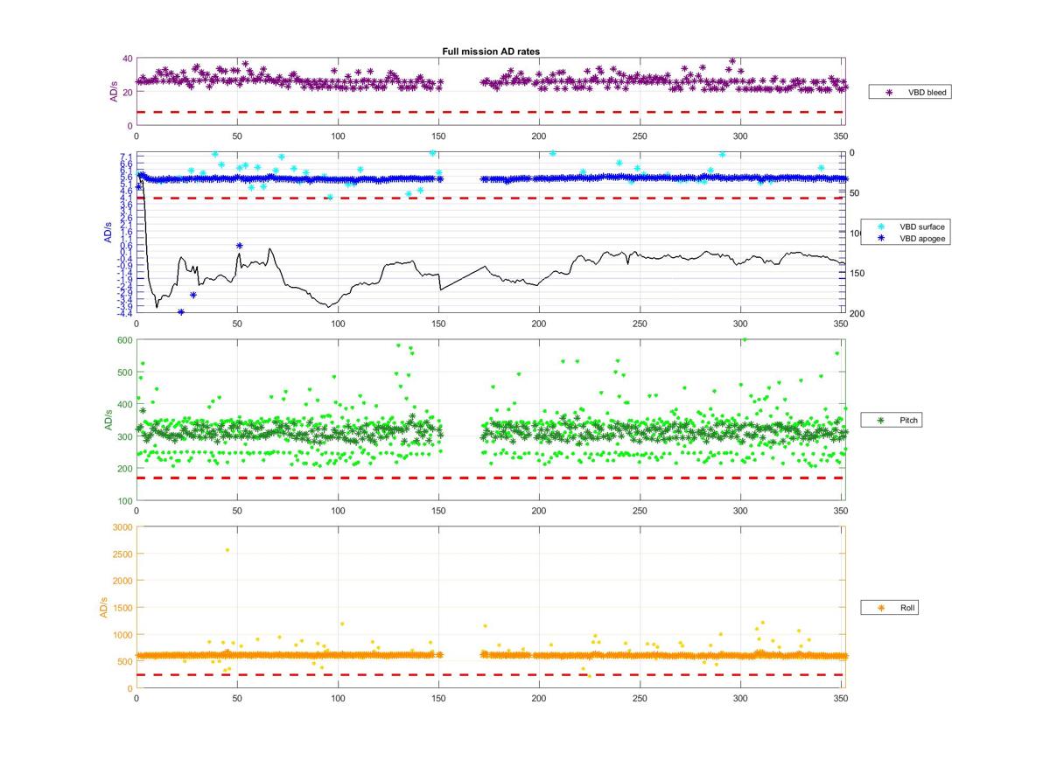The width and height of the screenshot is (1050, 774).
Task: Click the "Full mission AD rates" title
Action: pos(491,52)
